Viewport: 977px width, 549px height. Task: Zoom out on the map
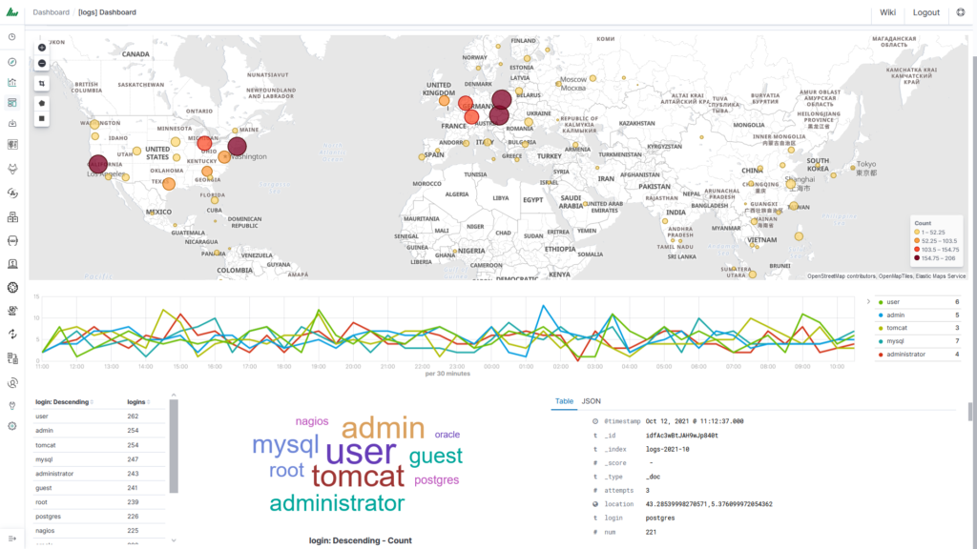point(42,64)
